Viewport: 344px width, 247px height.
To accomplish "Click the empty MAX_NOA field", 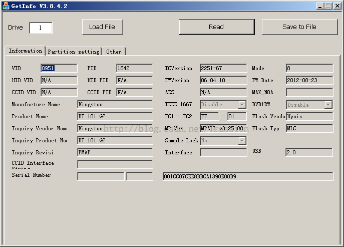I will click(309, 92).
